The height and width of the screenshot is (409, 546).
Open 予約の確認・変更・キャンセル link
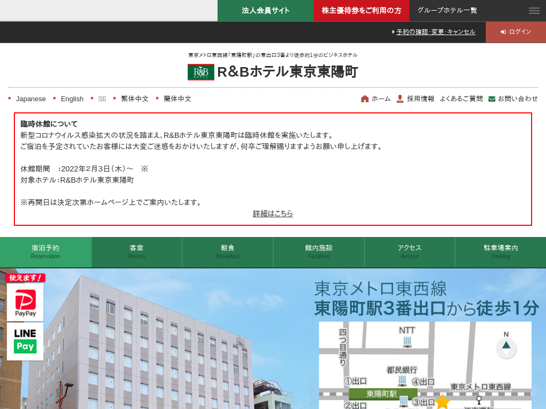(436, 32)
